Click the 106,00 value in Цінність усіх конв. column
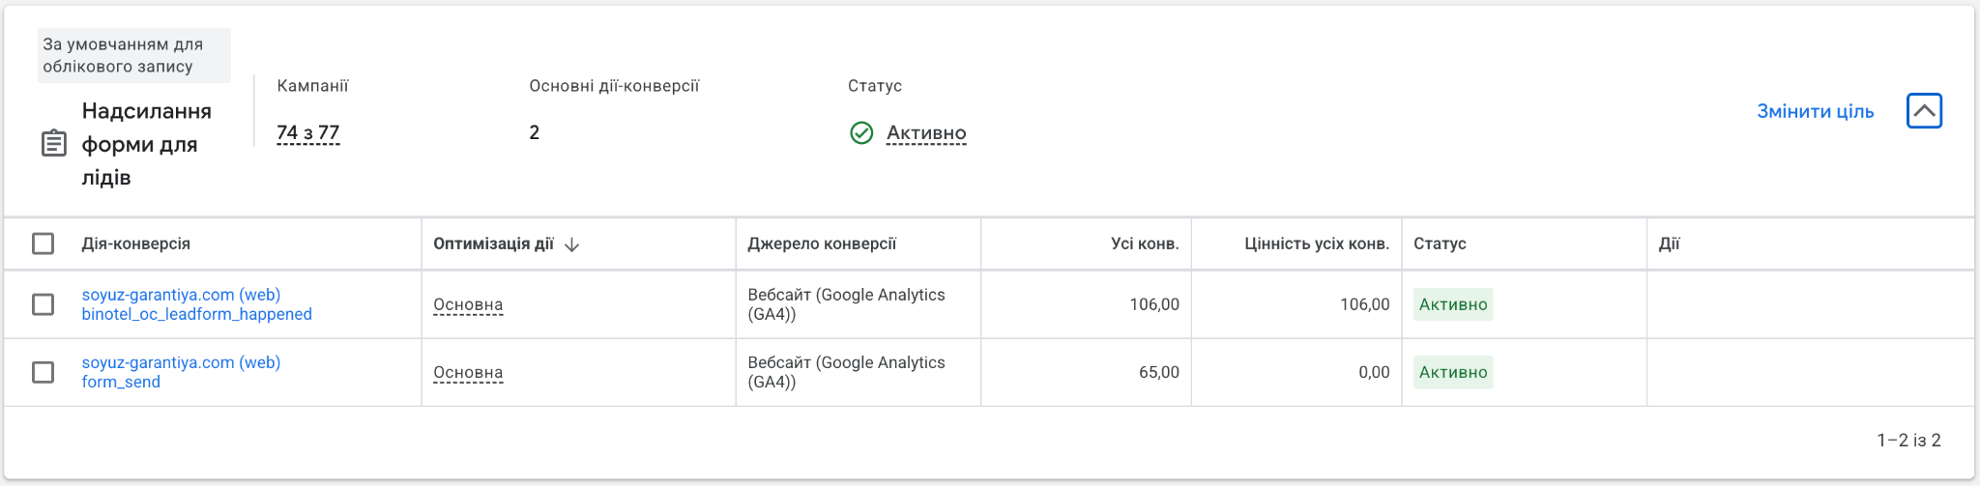 coord(1364,304)
